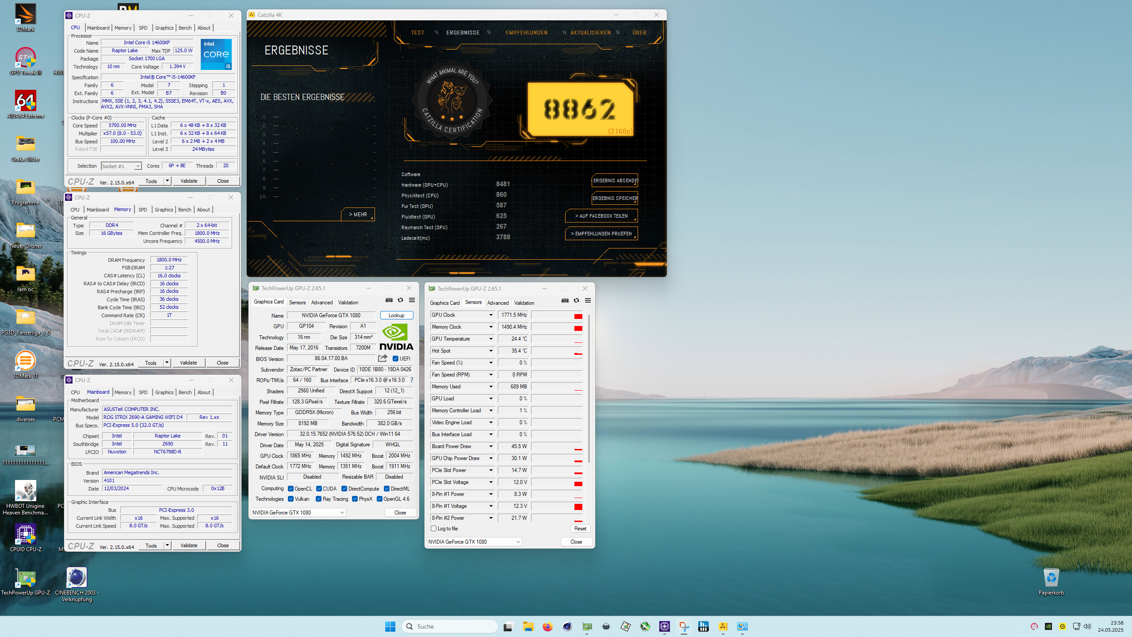Screen dimensions: 1132x637
Task: Open TechPowerUp GPU-Z desktop shortcut
Action: pos(25,581)
